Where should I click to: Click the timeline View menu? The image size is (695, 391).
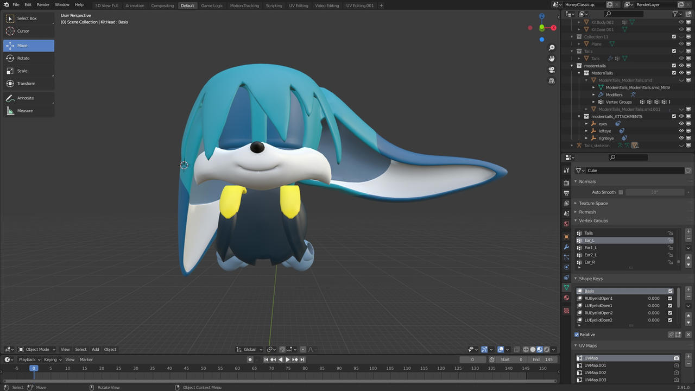[x=70, y=360]
